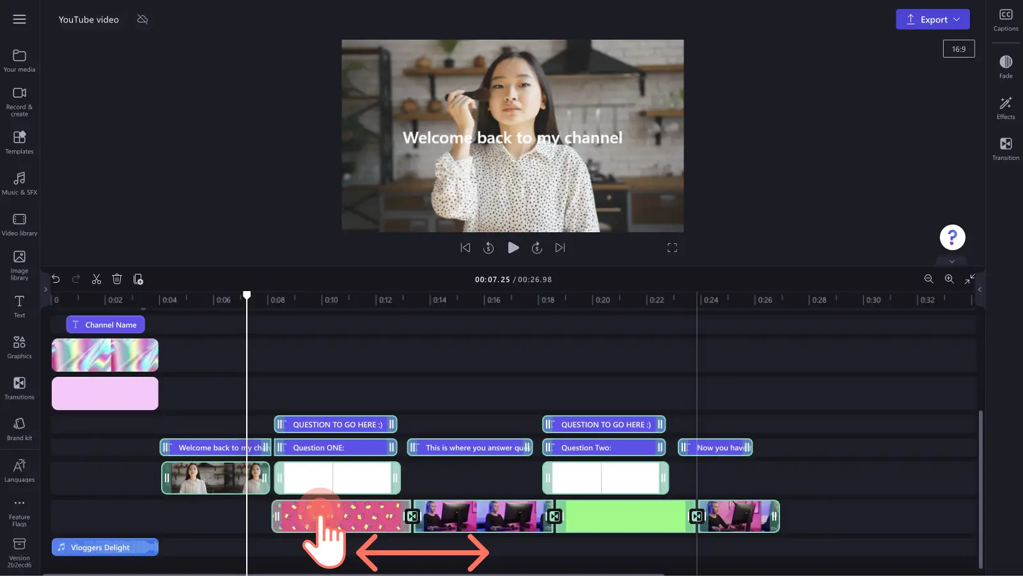The image size is (1023, 579).
Task: Zoom in the timeline
Action: pyautogui.click(x=949, y=279)
